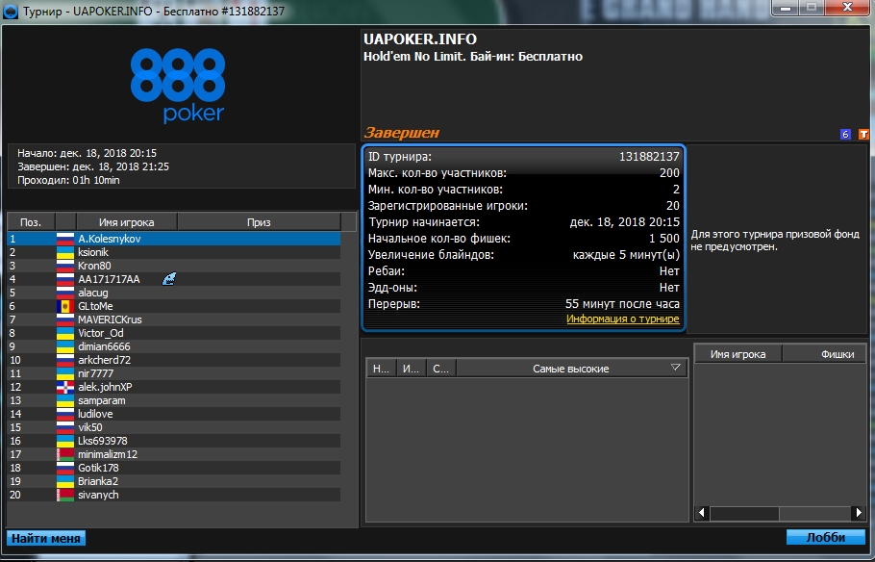Viewport: 875px width, 562px height.
Task: Click the С... column header
Action: 441,369
